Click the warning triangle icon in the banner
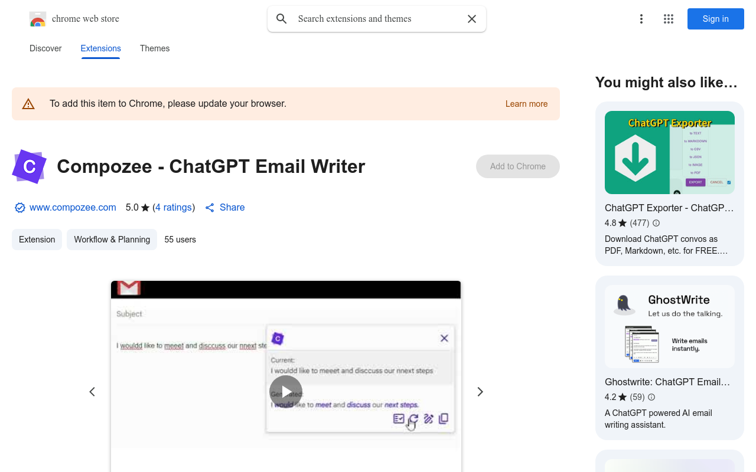756x472 pixels. [x=28, y=104]
